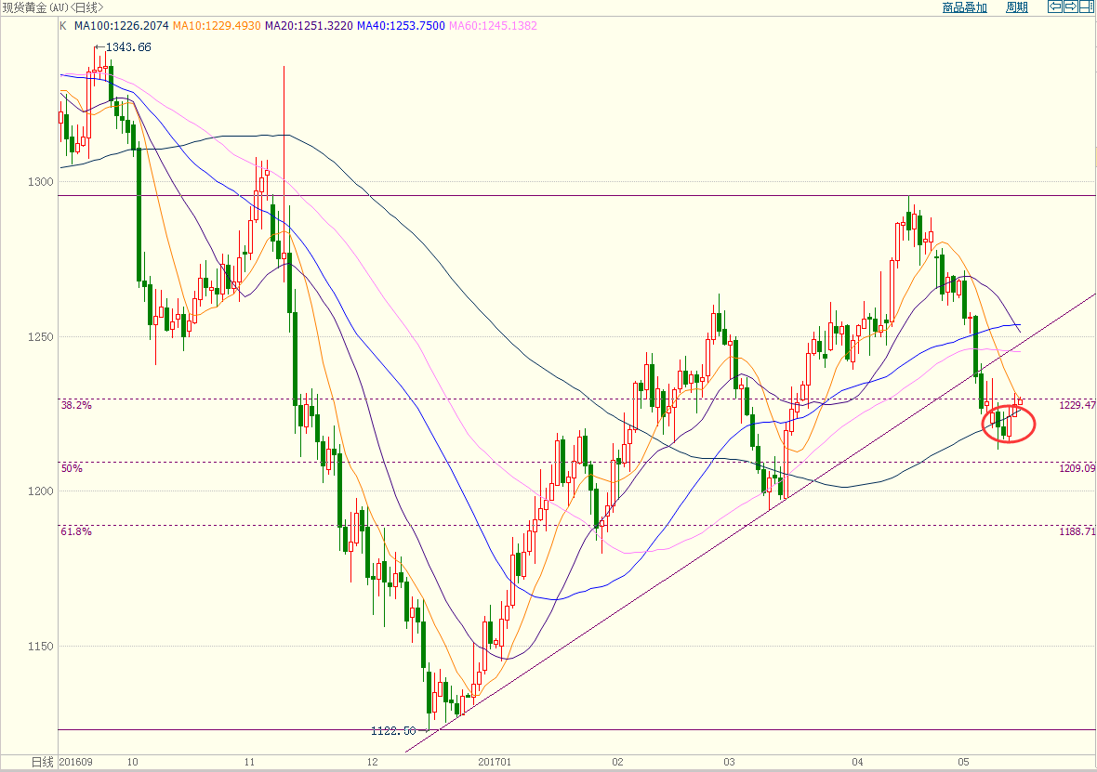Screen dimensions: 1097x772
Task: Click the 201609 date axis label
Action: click(x=75, y=762)
